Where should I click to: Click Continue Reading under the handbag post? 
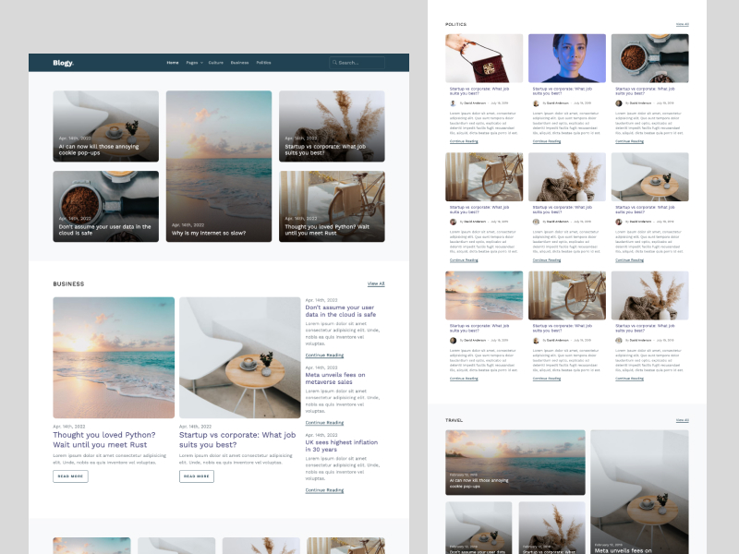[464, 141]
